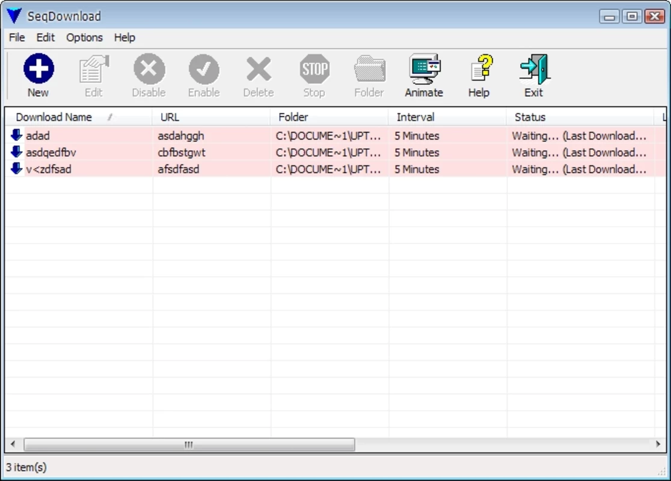
Task: Click the Edit toolbar icon
Action: (94, 69)
